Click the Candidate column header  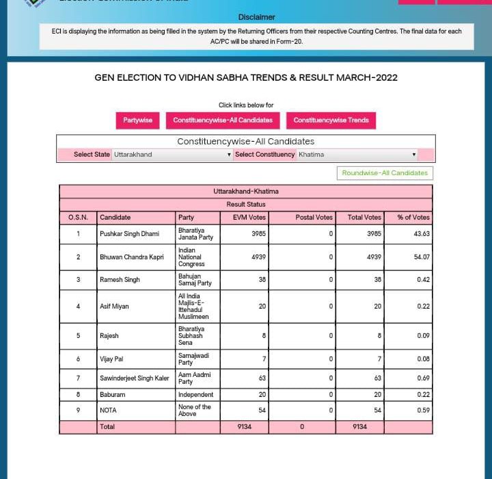pos(115,218)
